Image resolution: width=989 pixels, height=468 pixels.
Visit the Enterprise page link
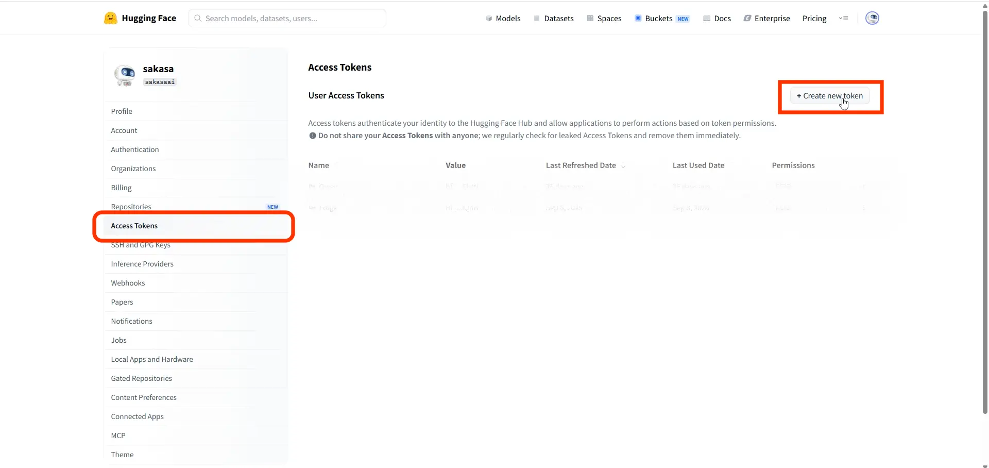pyautogui.click(x=766, y=18)
